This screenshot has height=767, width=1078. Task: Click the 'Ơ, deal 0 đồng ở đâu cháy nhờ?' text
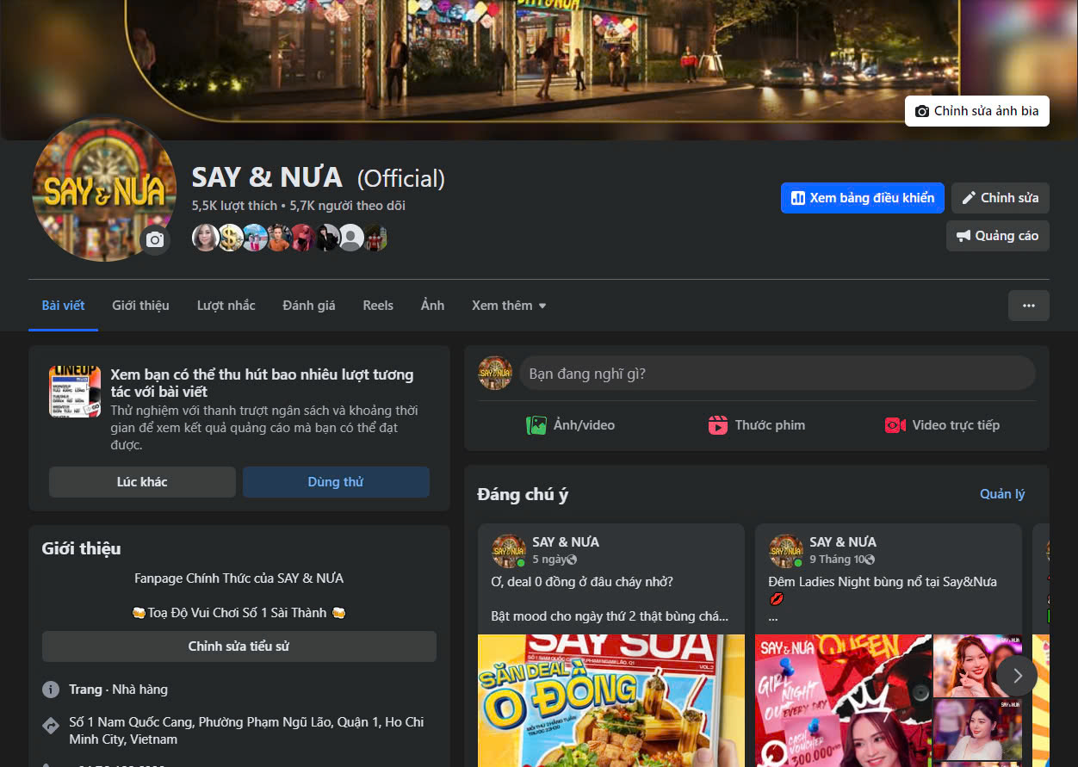(582, 582)
